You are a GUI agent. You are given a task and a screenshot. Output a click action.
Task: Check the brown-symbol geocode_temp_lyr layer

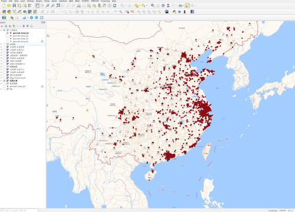click(x=8, y=36)
